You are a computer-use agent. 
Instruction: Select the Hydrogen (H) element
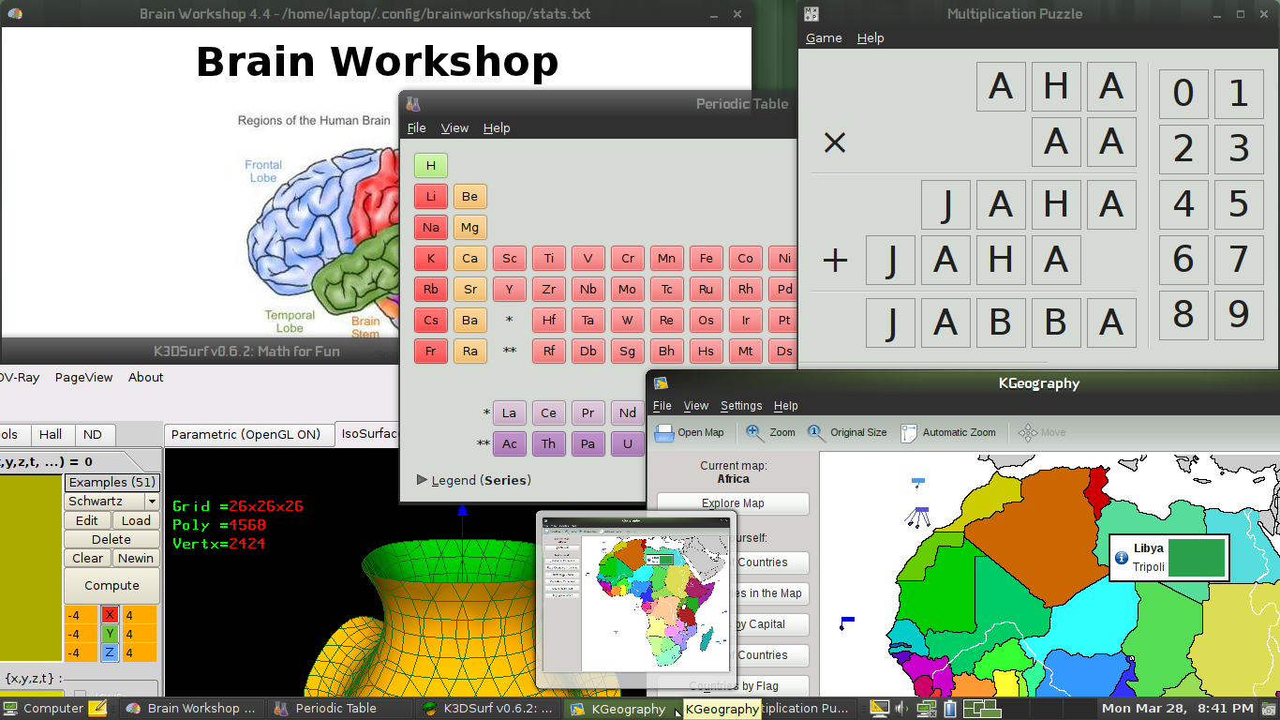431,166
